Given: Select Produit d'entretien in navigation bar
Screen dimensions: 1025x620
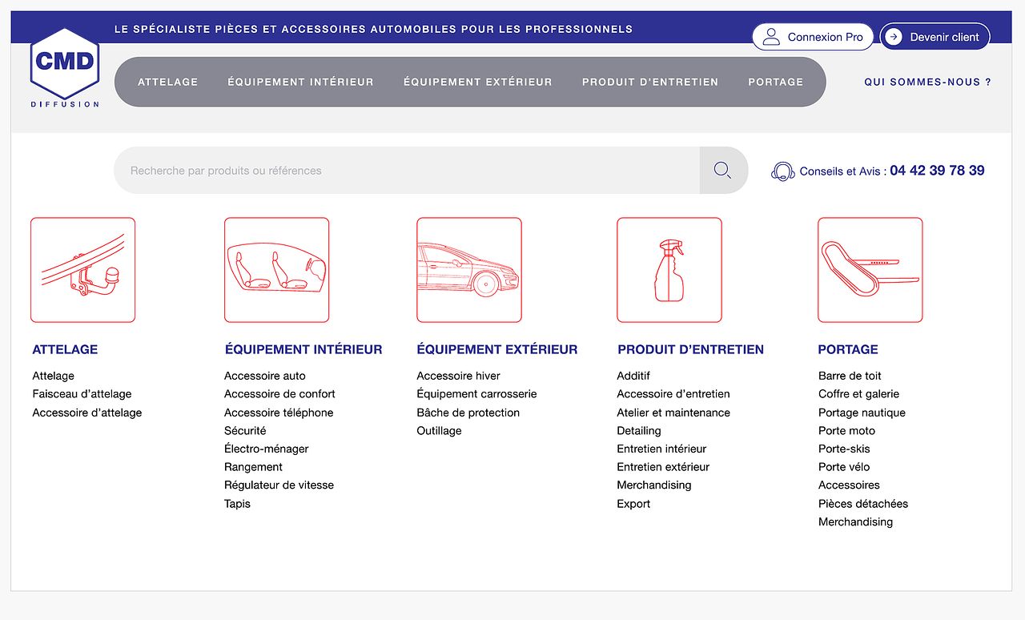Looking at the screenshot, I should click(x=649, y=82).
